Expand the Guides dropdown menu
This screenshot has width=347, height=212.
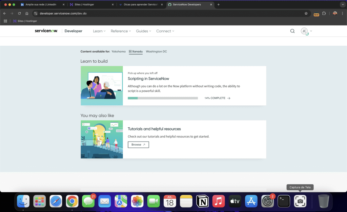[x=143, y=31]
